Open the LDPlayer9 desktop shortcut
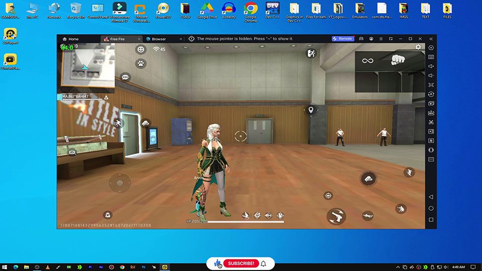 10,36
